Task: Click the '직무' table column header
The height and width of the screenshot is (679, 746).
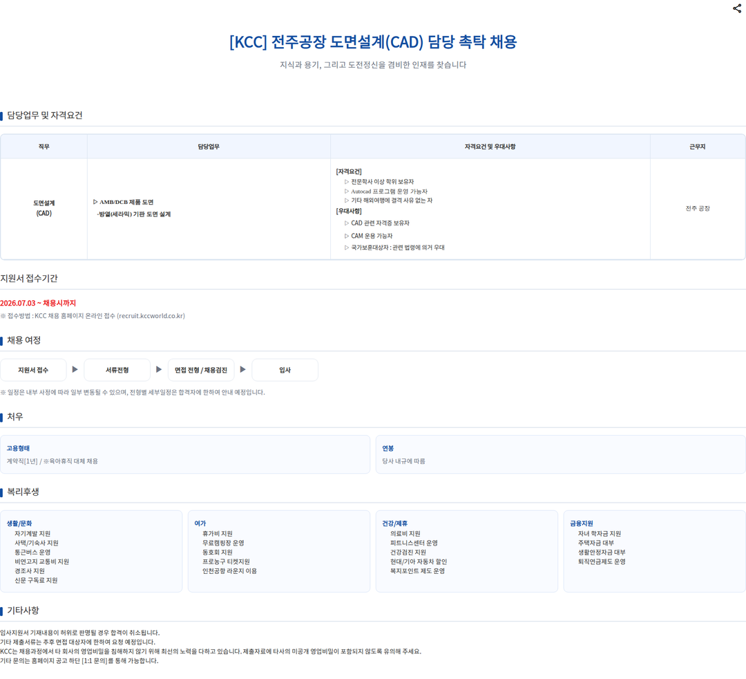Action: click(44, 147)
